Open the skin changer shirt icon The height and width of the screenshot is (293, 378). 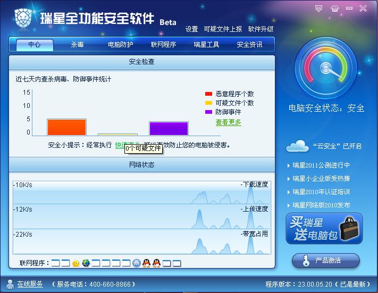pyautogui.click(x=334, y=9)
